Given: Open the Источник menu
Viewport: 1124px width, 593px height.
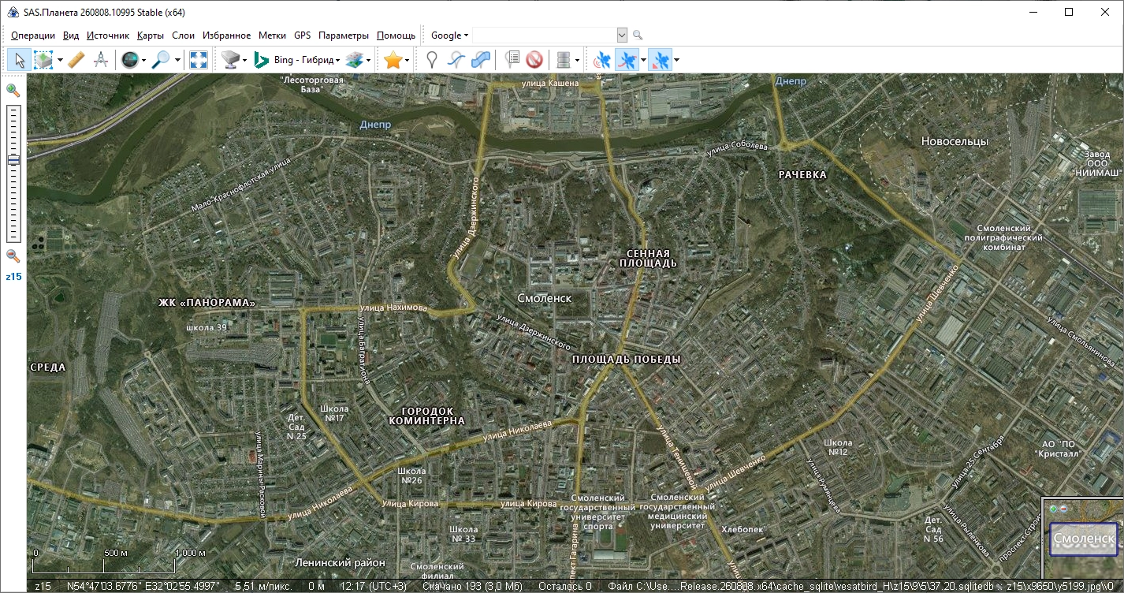Looking at the screenshot, I should tap(108, 35).
